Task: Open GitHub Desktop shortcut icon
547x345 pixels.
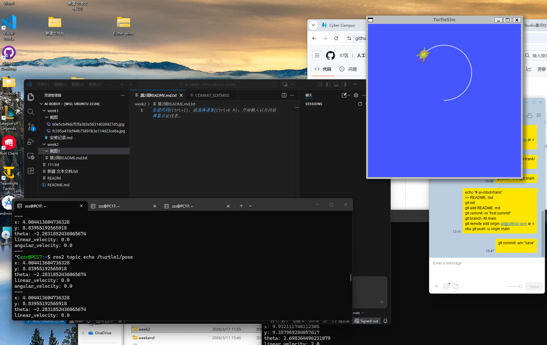Action: tap(9, 58)
